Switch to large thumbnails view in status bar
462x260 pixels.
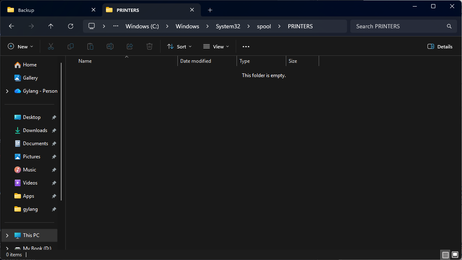coord(455,255)
